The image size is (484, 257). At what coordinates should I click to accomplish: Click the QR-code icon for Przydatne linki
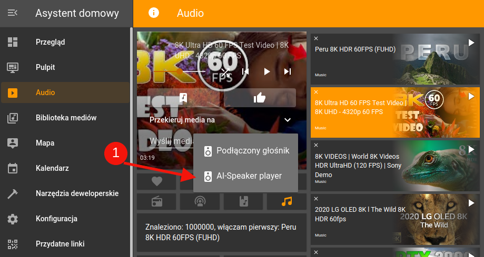13,244
